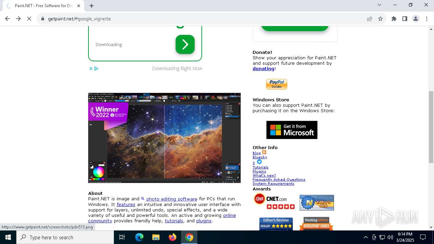Click the Blog RSS feed icon
Viewport: 434px width, 244px height.
[264, 152]
